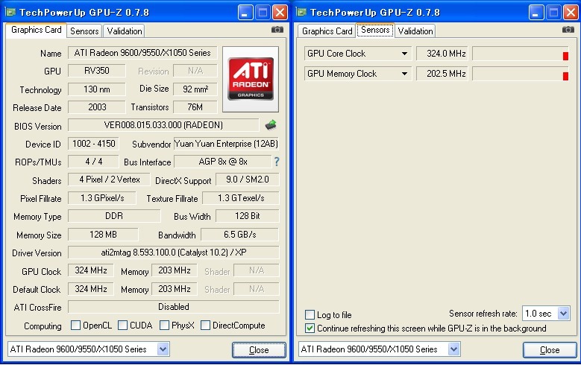Open Sensor refresh rate dropdown
The height and width of the screenshot is (365, 581).
coord(564,314)
